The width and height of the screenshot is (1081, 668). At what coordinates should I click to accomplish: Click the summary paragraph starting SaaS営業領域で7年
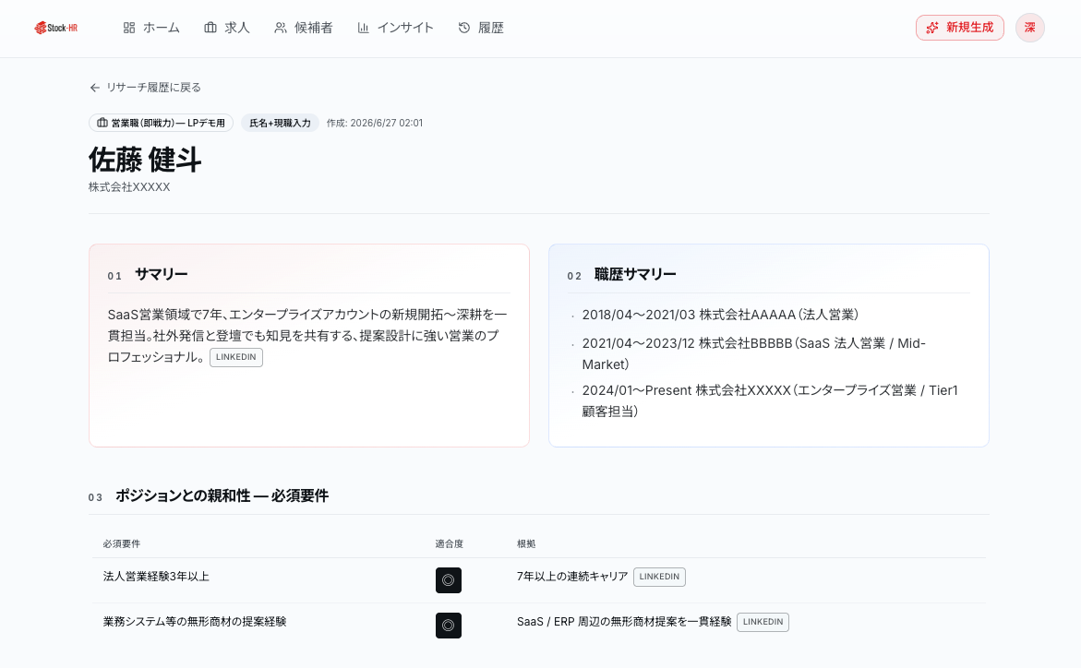click(x=306, y=336)
